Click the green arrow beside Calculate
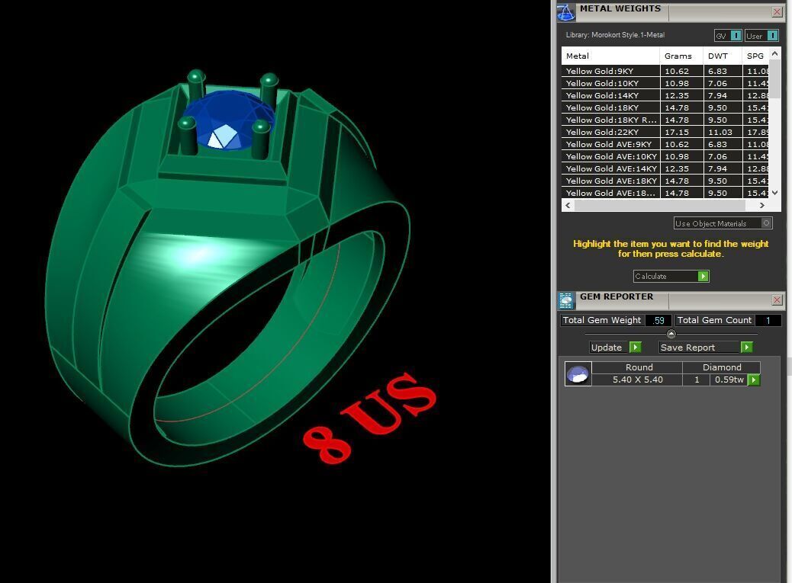Screen dimensions: 792x583 (x=703, y=277)
